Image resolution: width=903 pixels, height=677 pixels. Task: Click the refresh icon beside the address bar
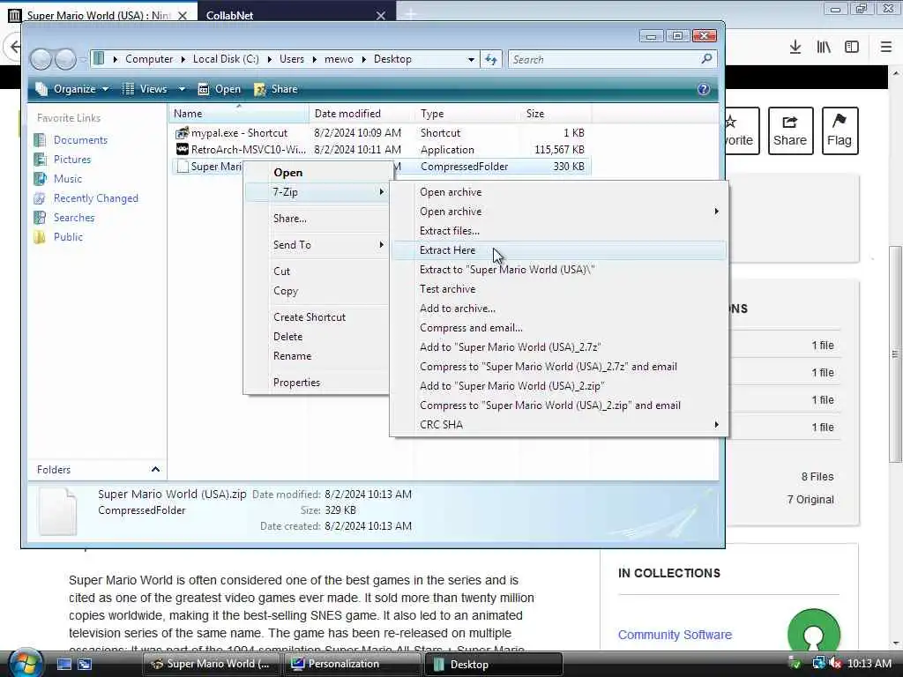point(490,59)
